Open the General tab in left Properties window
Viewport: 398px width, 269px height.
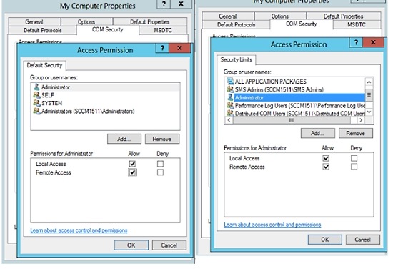click(34, 22)
